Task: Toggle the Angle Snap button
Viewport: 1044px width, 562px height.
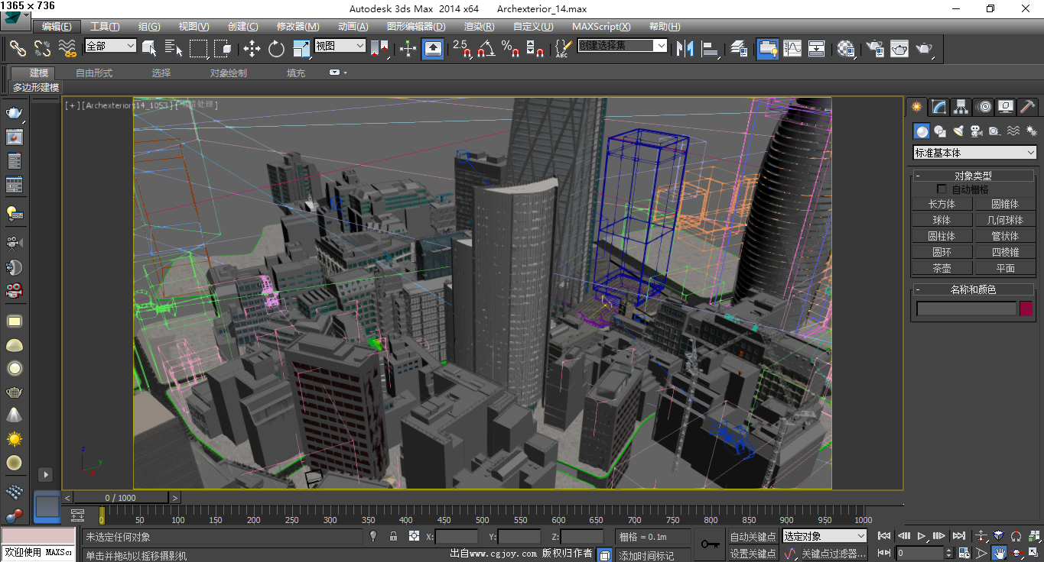Action: [486, 49]
